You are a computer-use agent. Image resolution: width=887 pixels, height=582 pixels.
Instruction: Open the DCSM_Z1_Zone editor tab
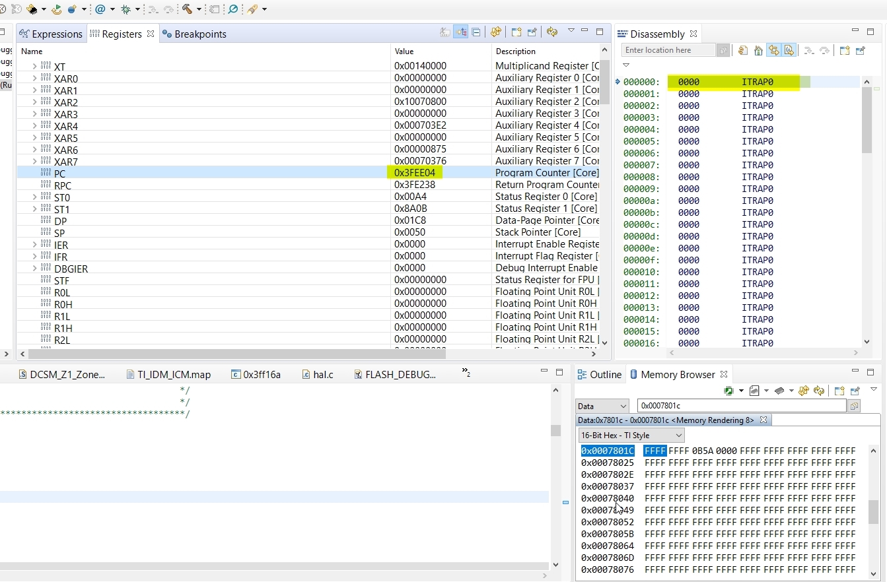tap(61, 374)
